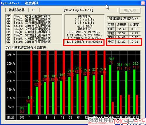This screenshot has height=125, width=146.
Task: Select Step4: 32MB文件创建测试 row
Action: (x=32, y=26)
